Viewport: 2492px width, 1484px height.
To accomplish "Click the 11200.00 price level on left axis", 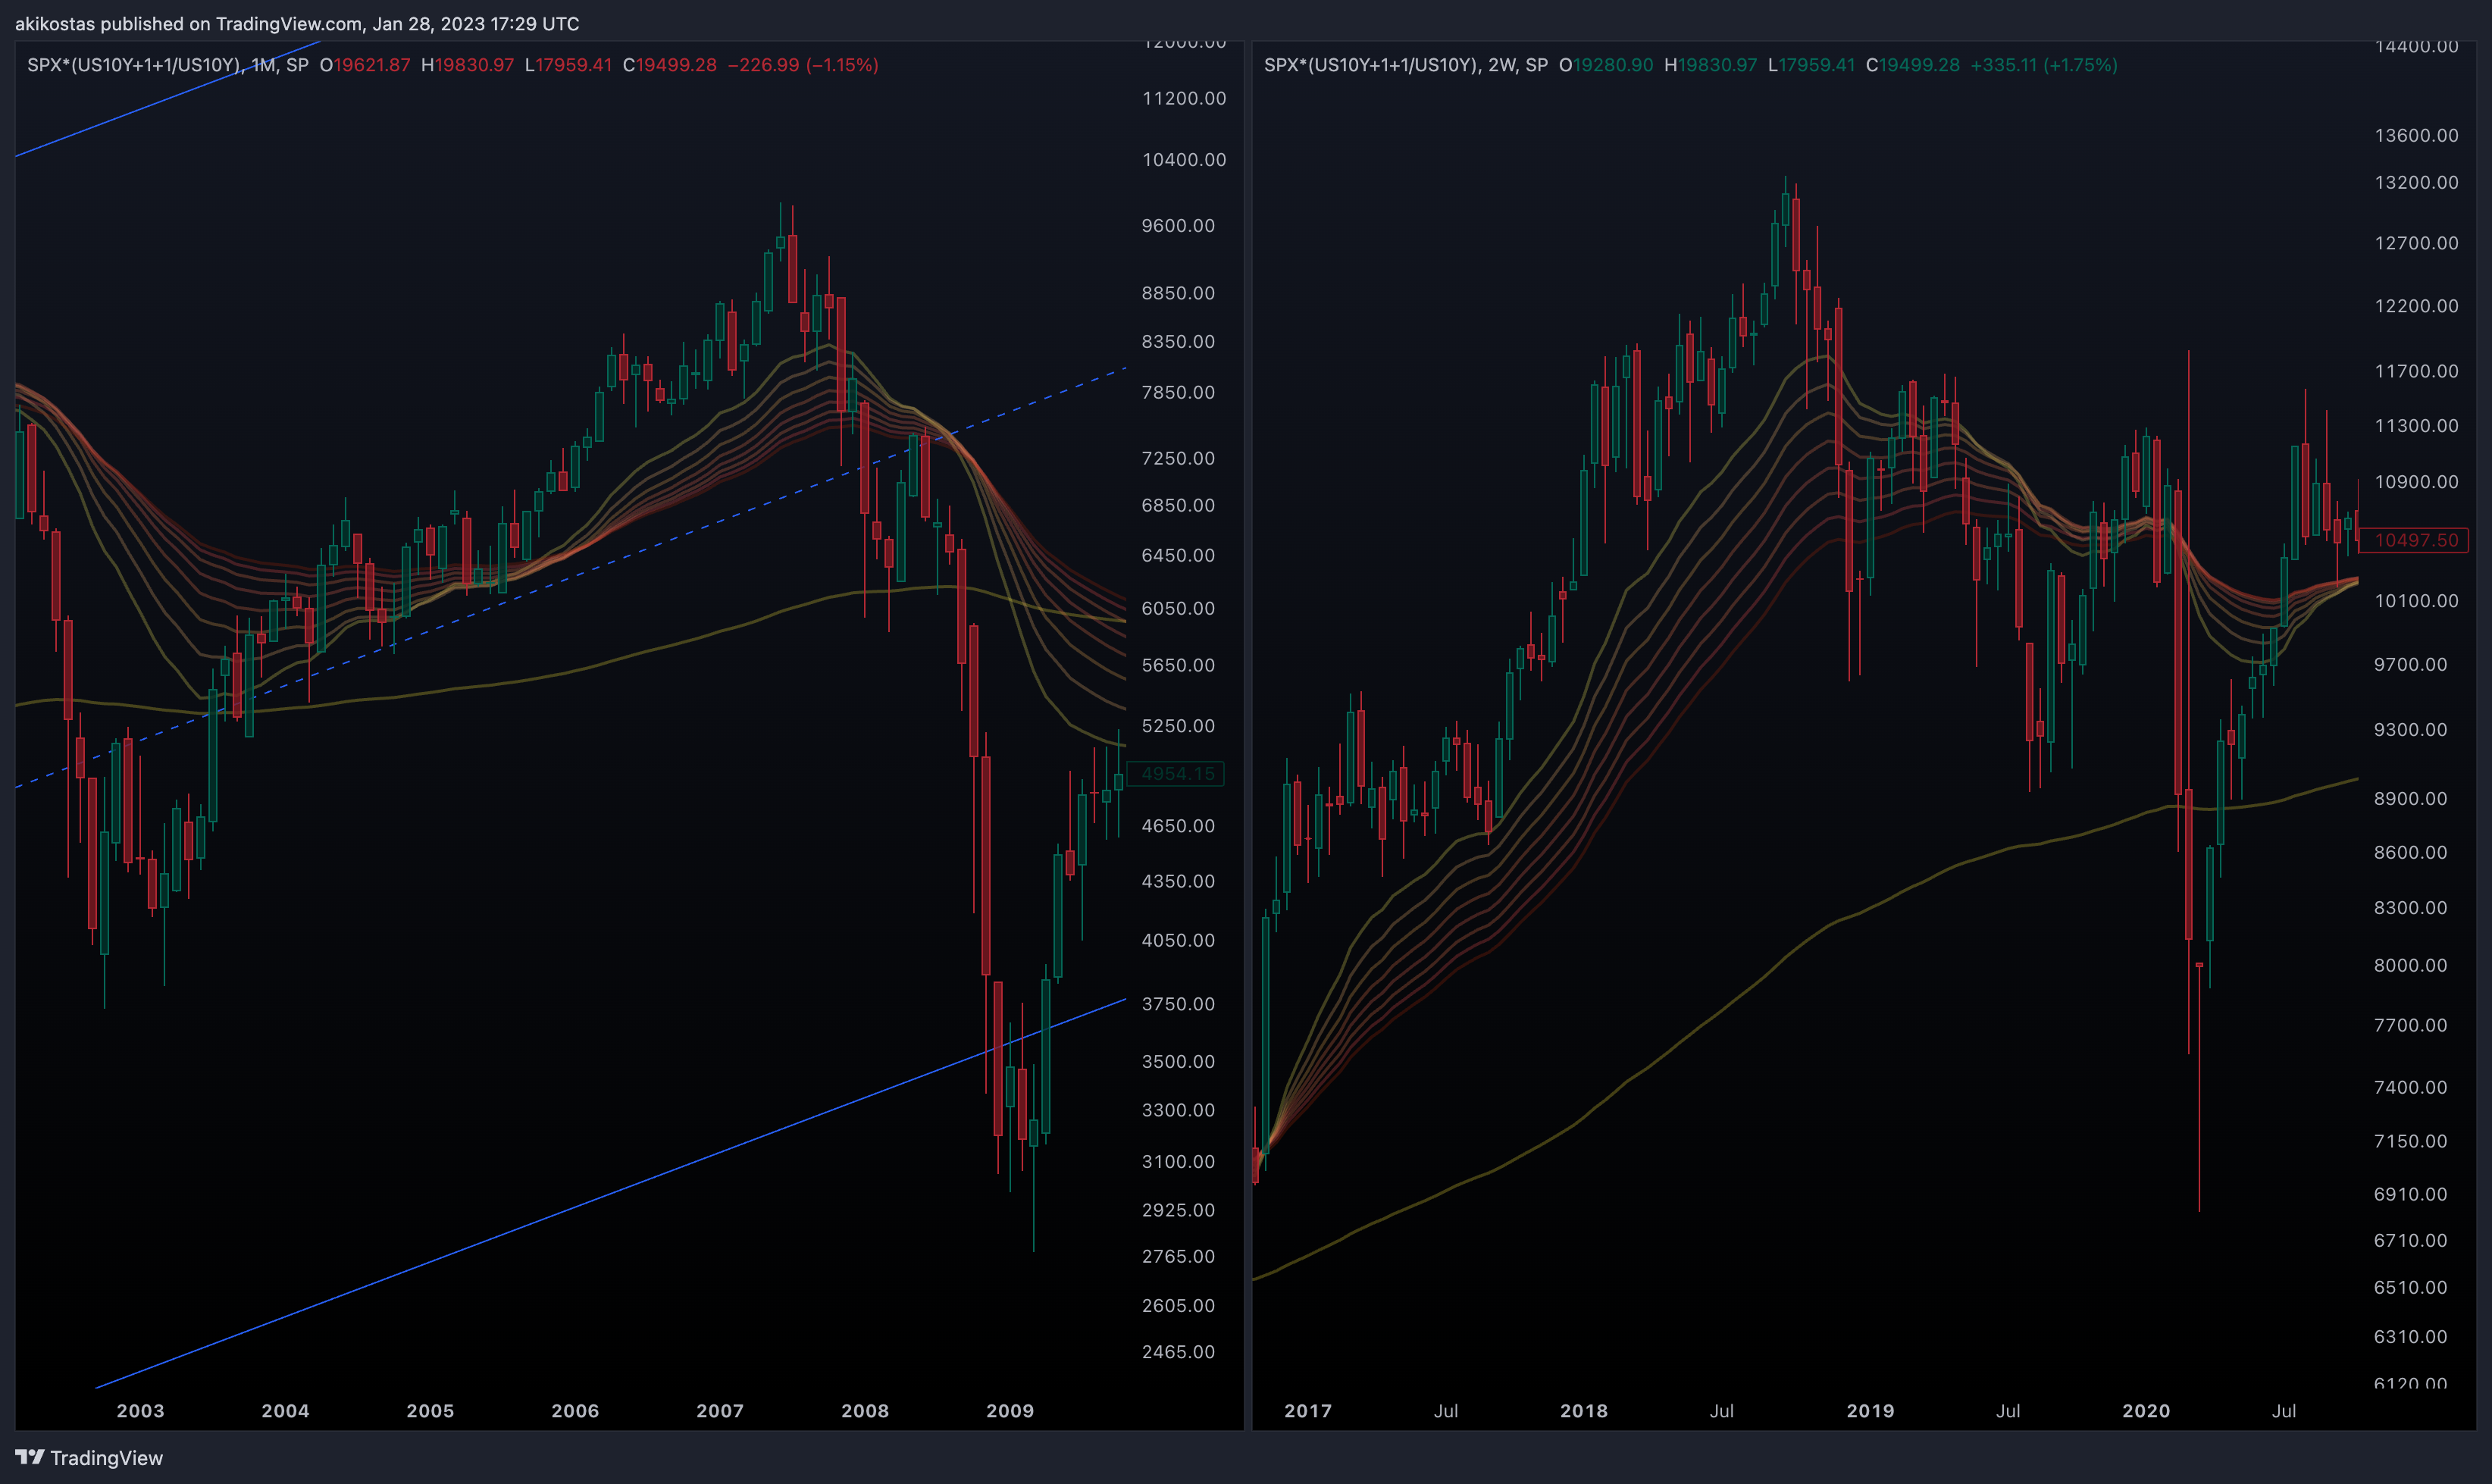I will pos(1184,98).
